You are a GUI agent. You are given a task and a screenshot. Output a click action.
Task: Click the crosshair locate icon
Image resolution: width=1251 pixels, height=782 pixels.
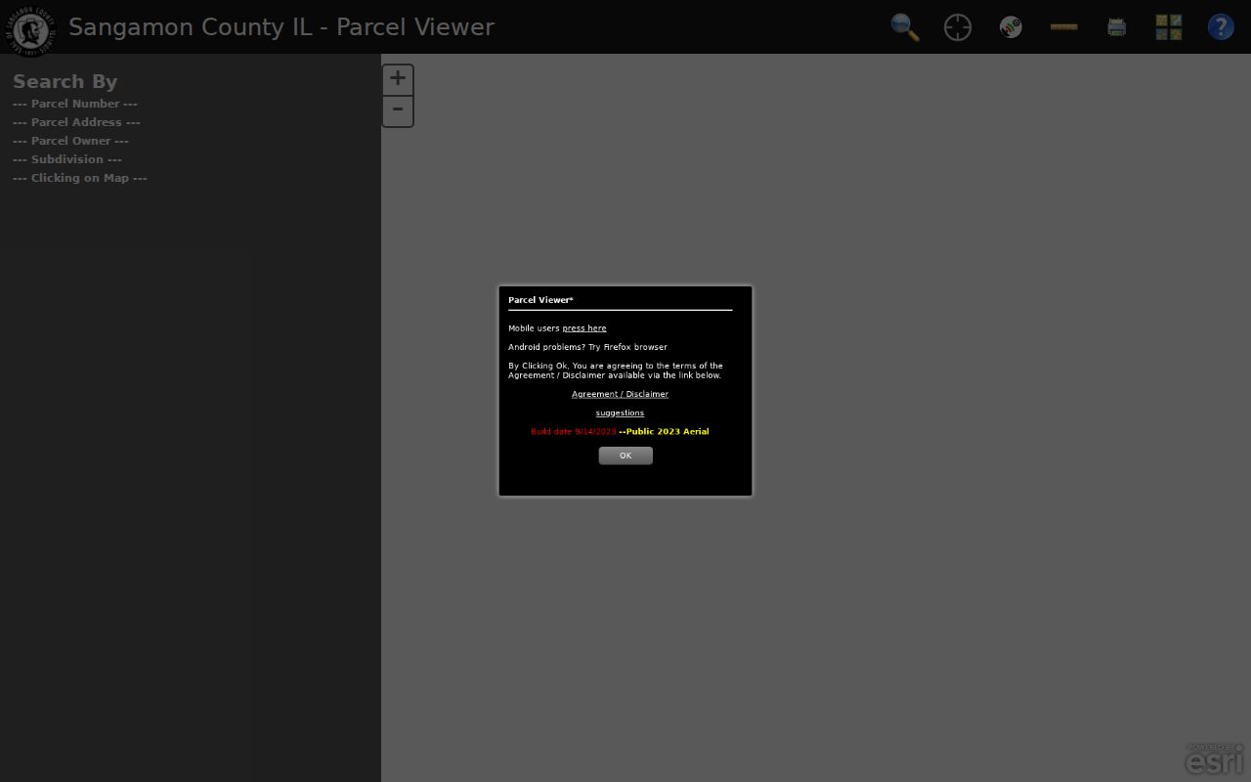click(958, 27)
